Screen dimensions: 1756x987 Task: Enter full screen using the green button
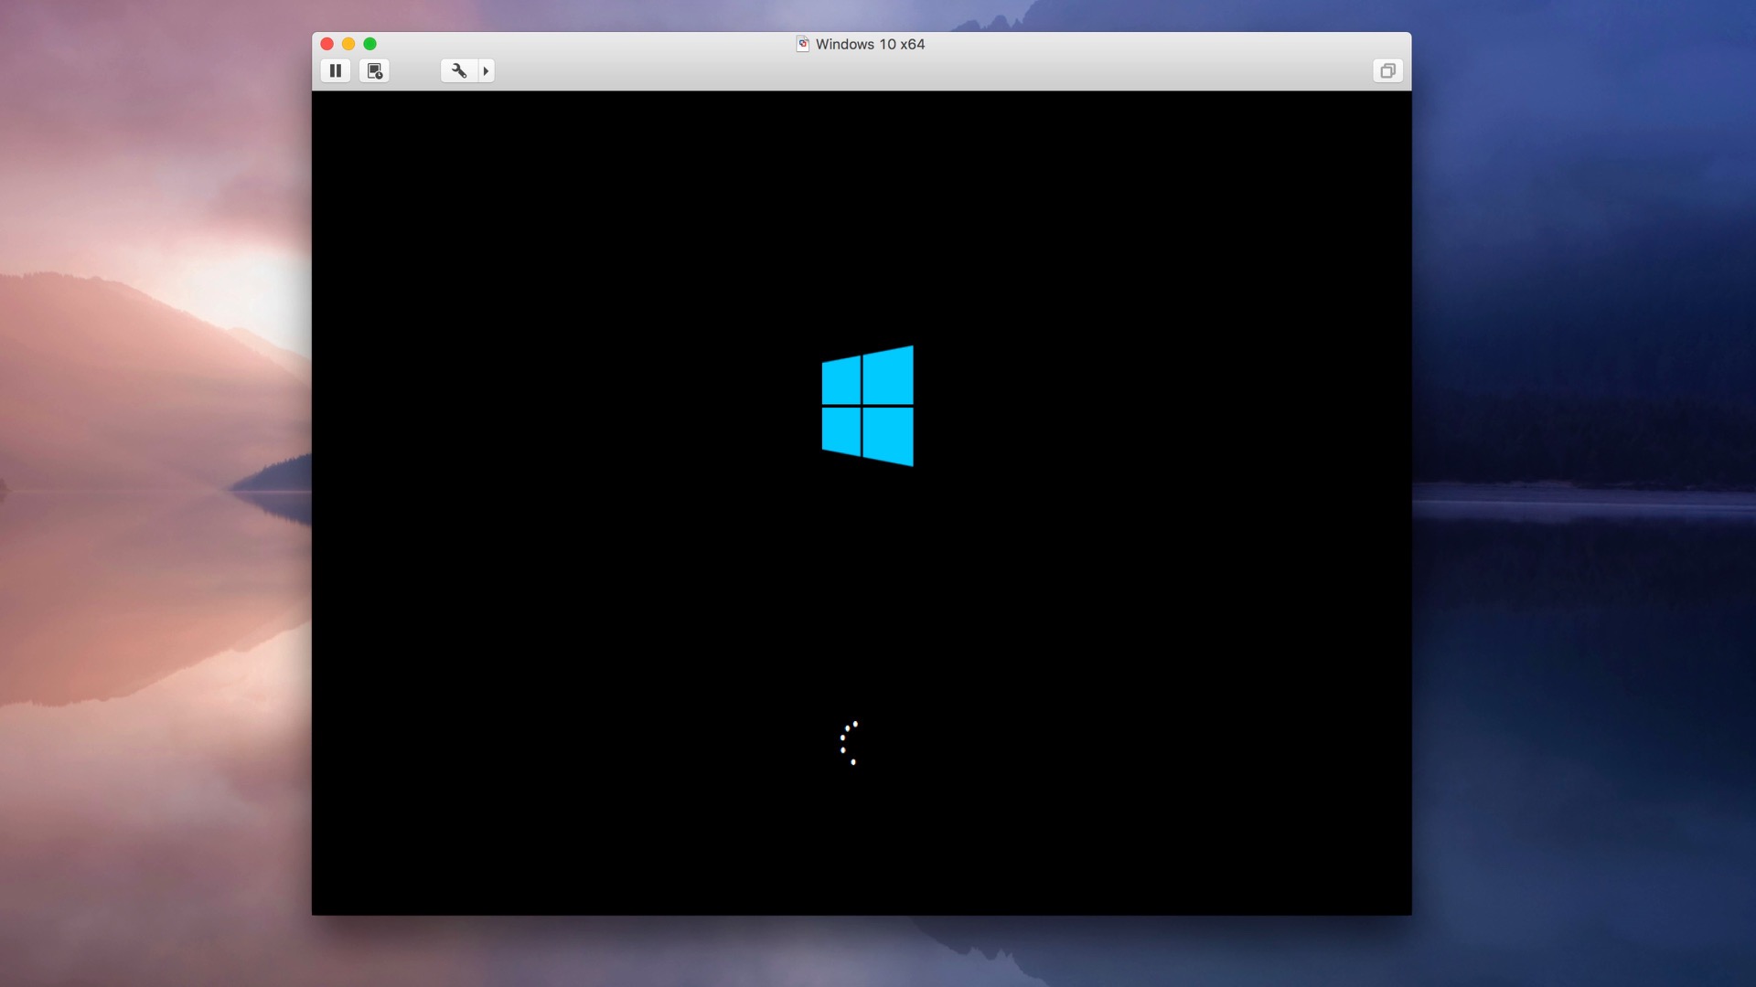click(370, 43)
